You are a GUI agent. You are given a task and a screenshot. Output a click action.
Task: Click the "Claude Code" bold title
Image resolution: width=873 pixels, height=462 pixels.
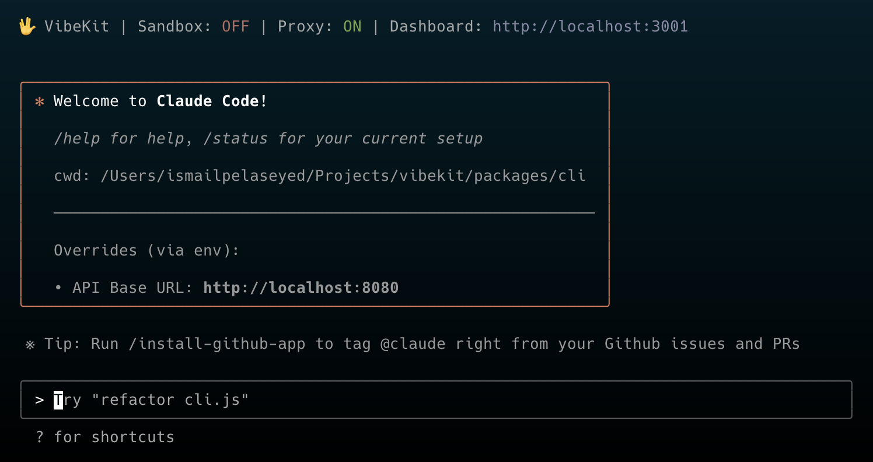[x=207, y=101]
